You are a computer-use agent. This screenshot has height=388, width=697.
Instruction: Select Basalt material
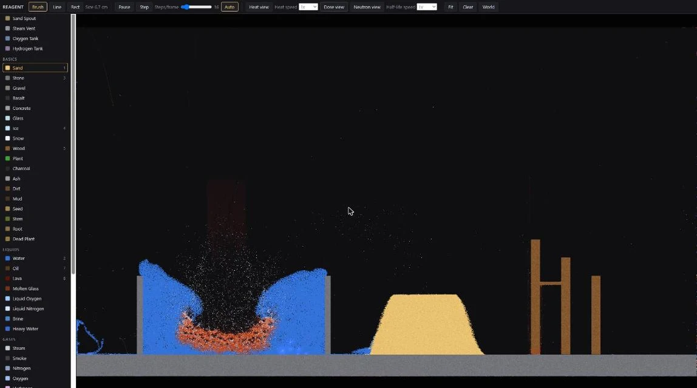(35, 98)
